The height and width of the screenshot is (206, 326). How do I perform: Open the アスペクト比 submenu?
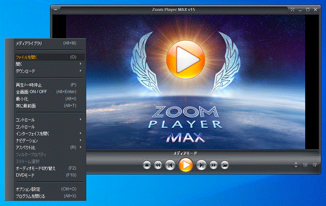pyautogui.click(x=50, y=147)
